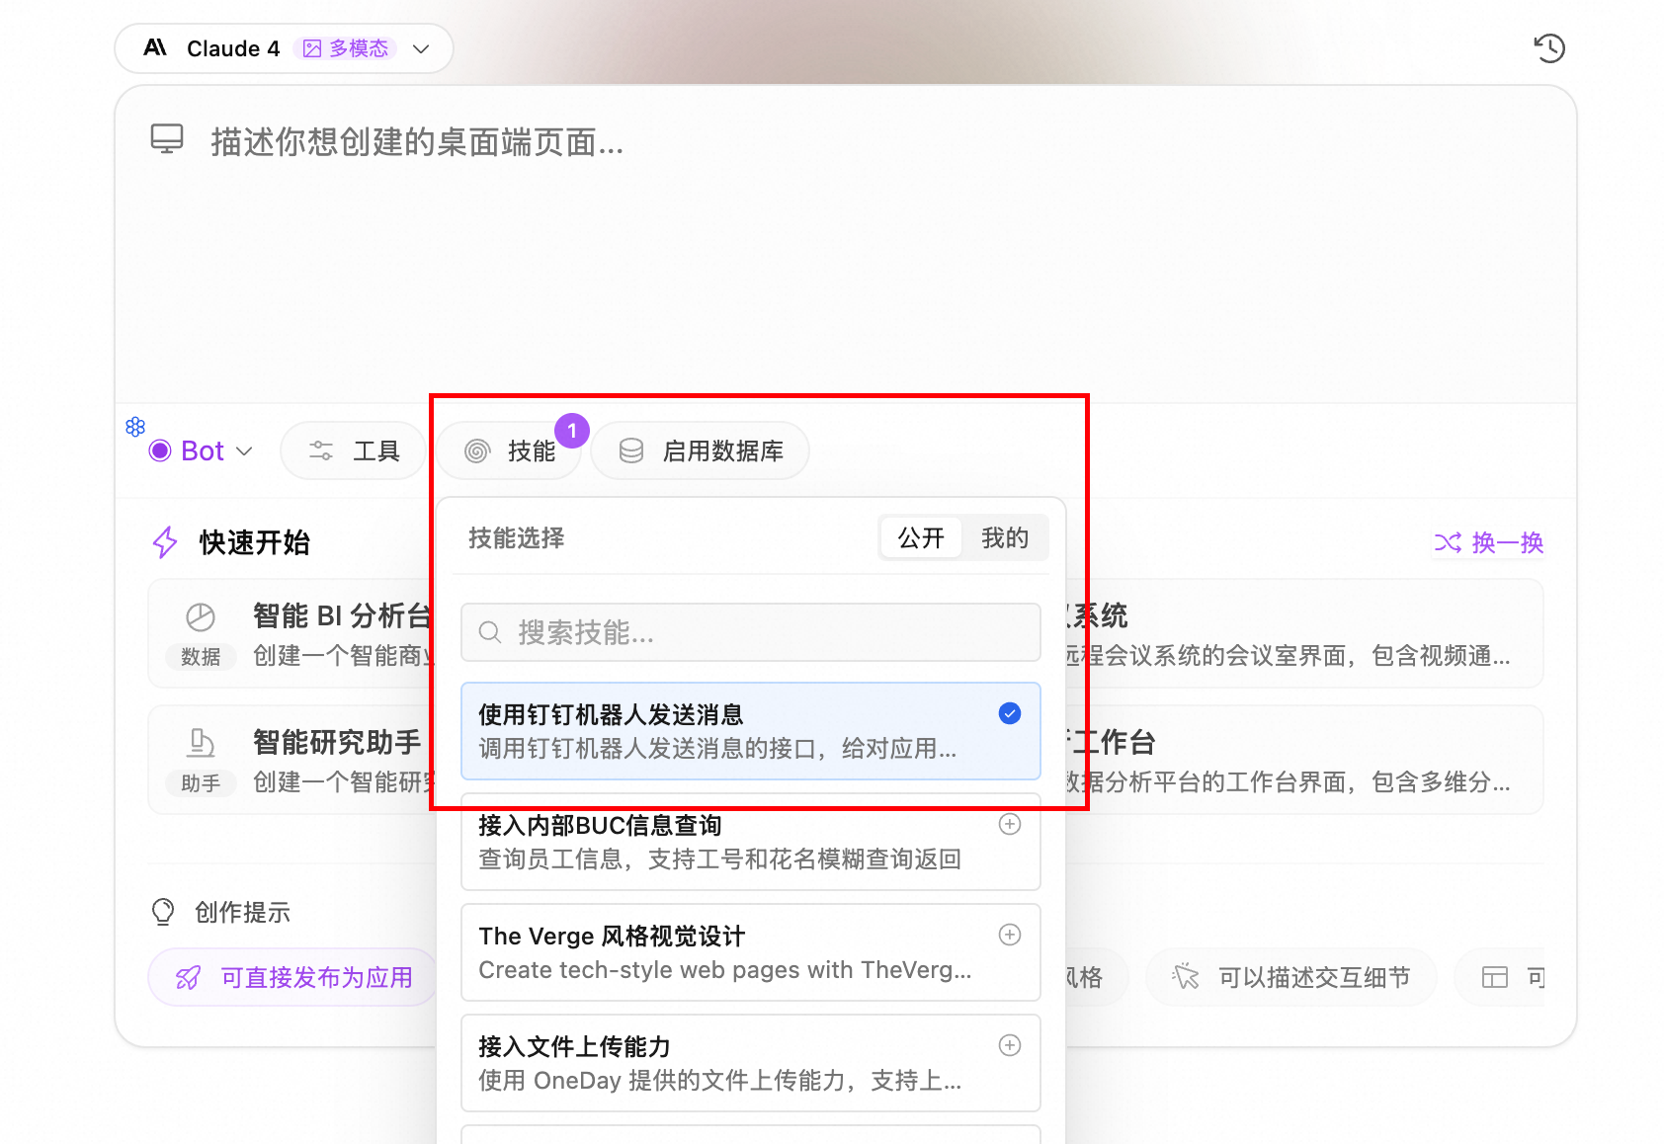Click the cursor icon in 可以描述交互细节
1664x1144 pixels.
tap(1186, 977)
